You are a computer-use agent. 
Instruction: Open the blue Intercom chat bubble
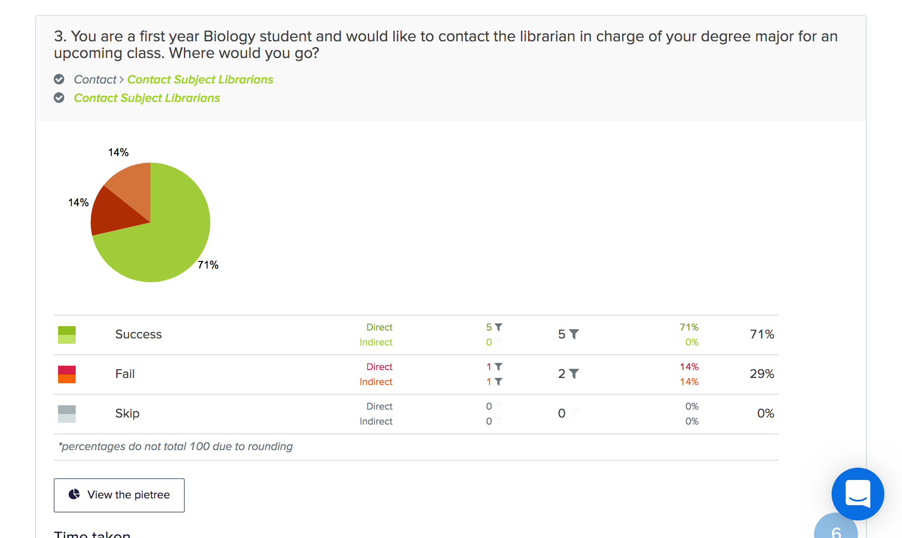click(x=858, y=494)
